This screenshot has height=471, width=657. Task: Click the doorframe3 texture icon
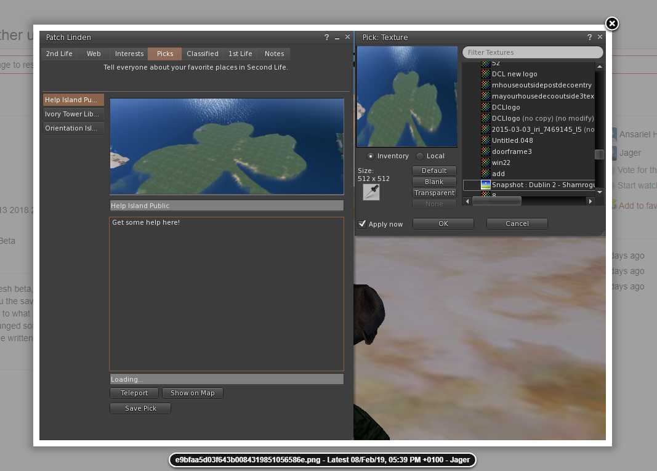486,151
